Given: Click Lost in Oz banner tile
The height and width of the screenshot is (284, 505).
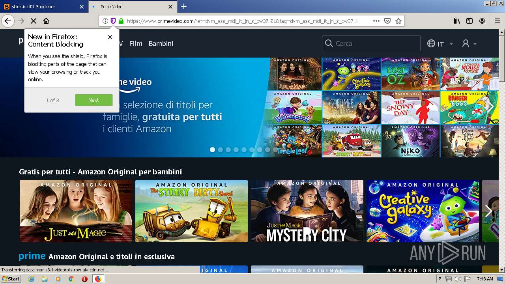Looking at the screenshot, I should click(x=410, y=74).
